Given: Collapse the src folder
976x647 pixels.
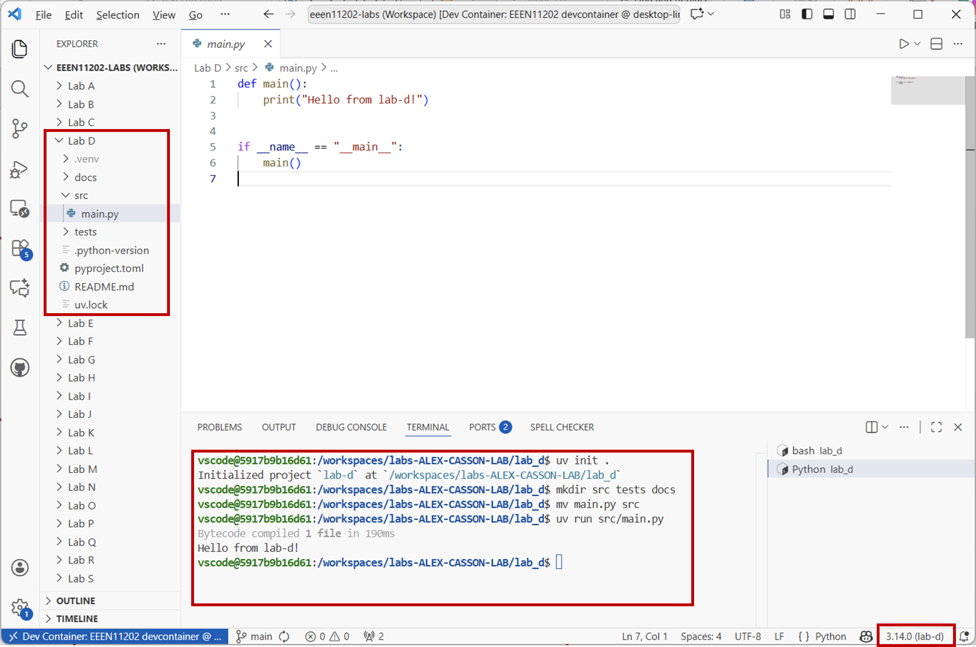Looking at the screenshot, I should click(x=81, y=196).
